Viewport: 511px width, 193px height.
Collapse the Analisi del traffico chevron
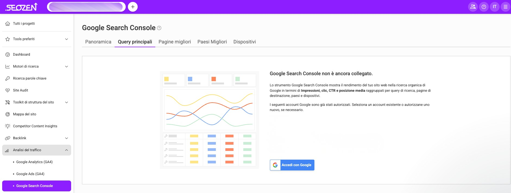point(67,150)
